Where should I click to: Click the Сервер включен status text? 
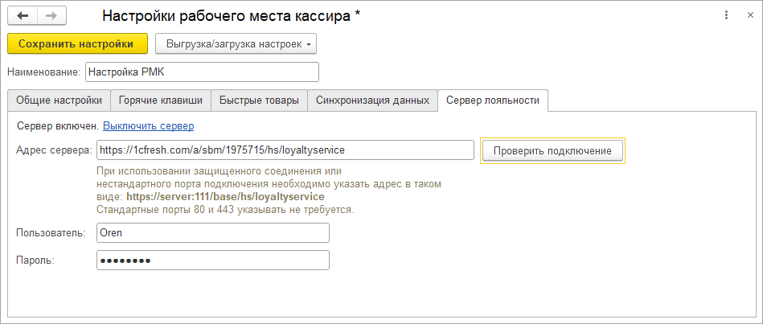(x=57, y=126)
